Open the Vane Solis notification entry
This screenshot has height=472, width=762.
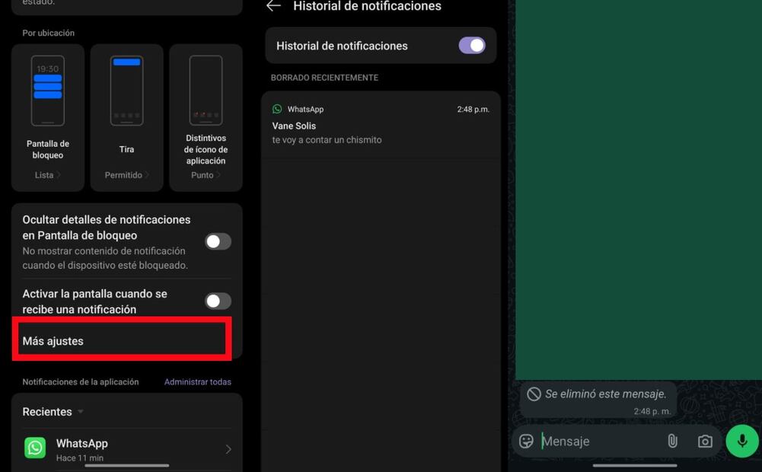coord(381,126)
